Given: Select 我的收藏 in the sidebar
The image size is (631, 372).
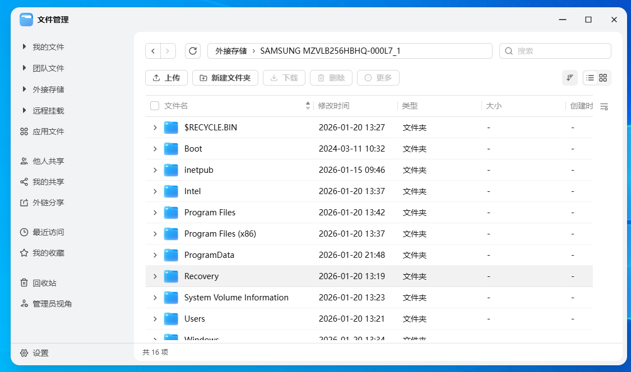Looking at the screenshot, I should [48, 253].
